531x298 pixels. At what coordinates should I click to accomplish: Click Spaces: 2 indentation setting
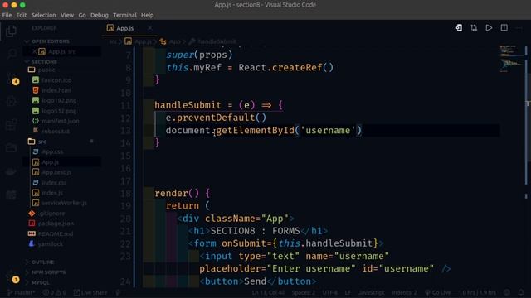pyautogui.click(x=304, y=292)
